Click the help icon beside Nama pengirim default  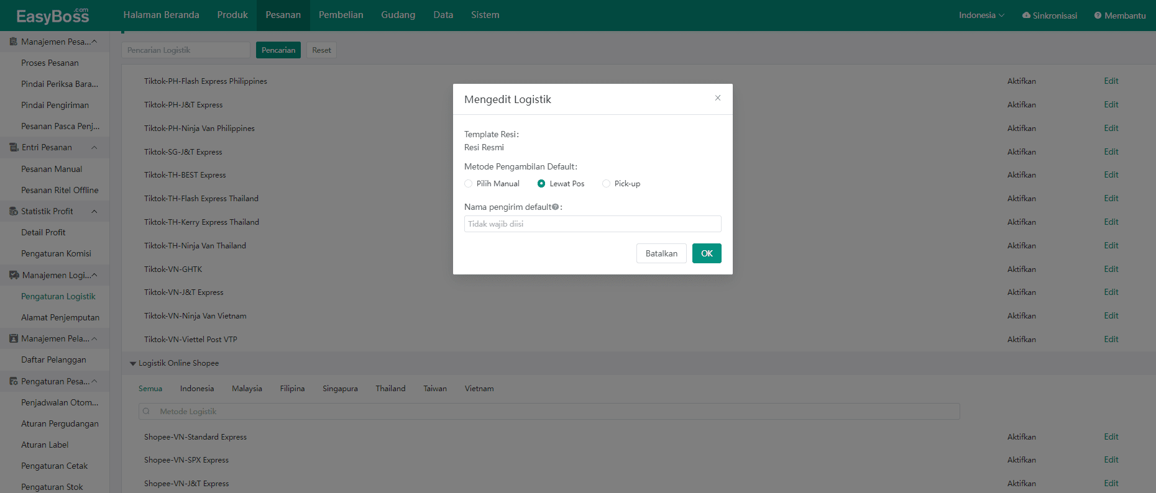point(555,207)
